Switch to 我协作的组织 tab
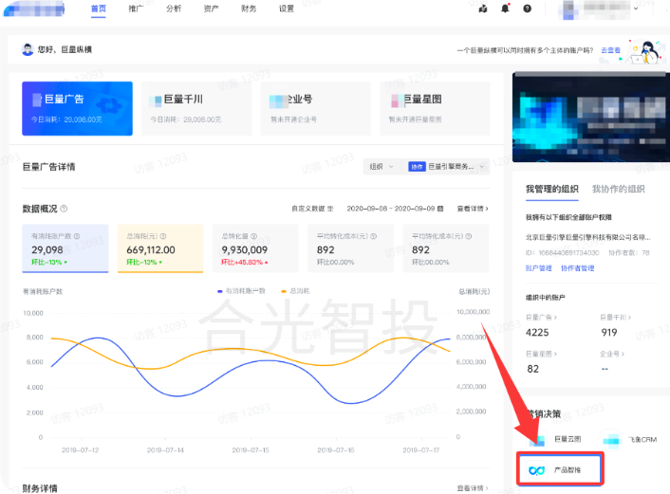The height and width of the screenshot is (494, 670). coord(619,189)
